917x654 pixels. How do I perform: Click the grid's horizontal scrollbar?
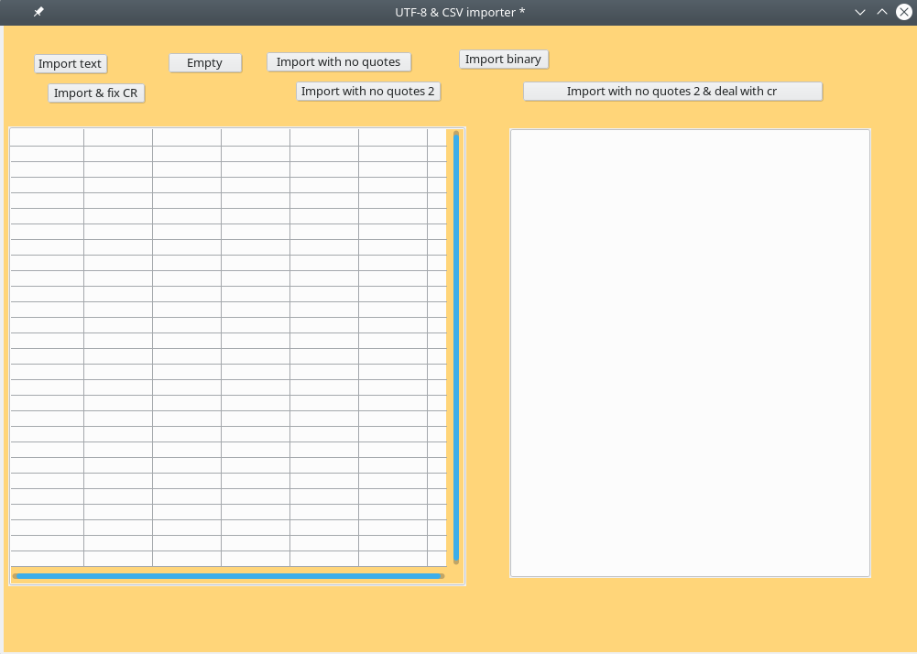point(229,576)
